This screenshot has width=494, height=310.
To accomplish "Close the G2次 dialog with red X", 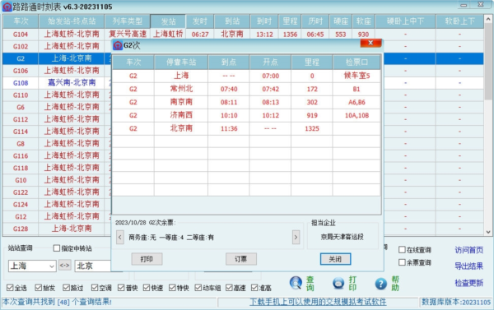I will pyautogui.click(x=370, y=43).
